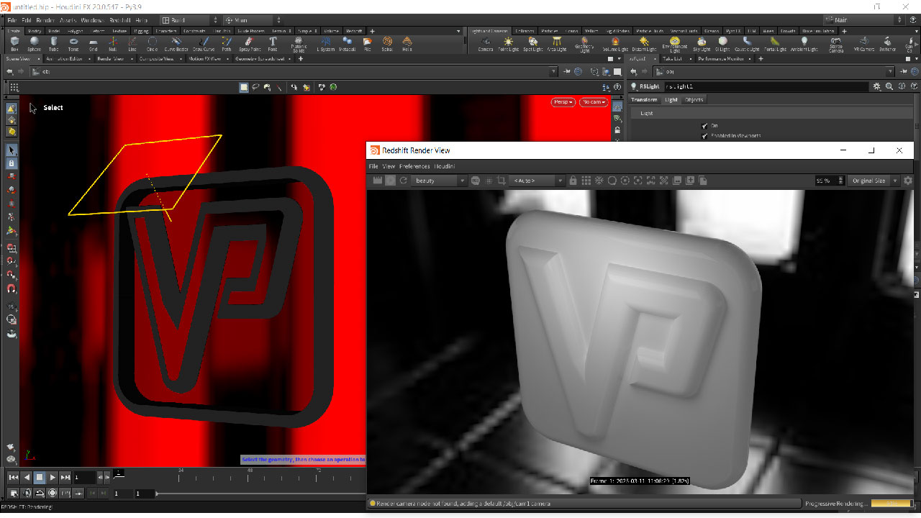This screenshot has width=921, height=518.
Task: Select the Spray Paint shelf tool
Action: coord(249,45)
